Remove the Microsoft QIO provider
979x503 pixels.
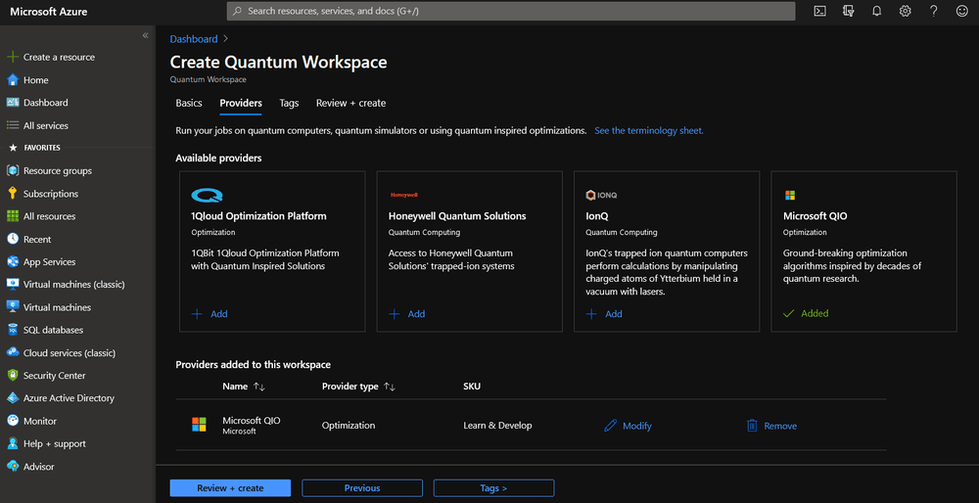771,426
